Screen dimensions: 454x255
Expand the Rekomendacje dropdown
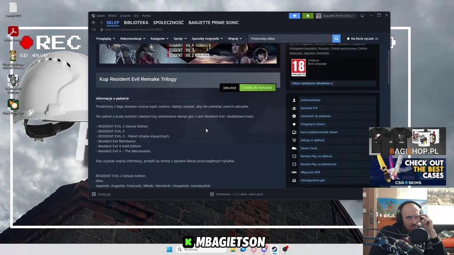point(133,39)
